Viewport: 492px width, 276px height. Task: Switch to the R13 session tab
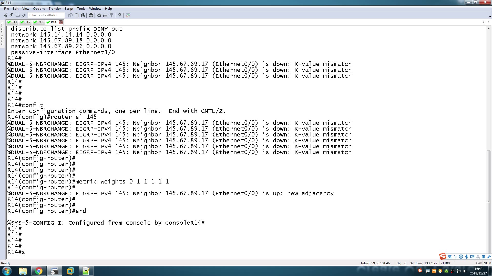(x=38, y=22)
